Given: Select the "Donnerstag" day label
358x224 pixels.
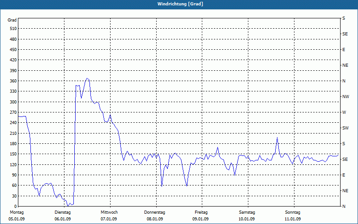Looking at the screenshot, I should pos(154,212).
